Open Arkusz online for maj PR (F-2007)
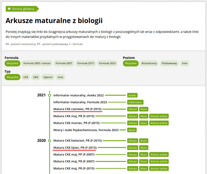This screenshot has width=207, height=174. pos(159,162)
